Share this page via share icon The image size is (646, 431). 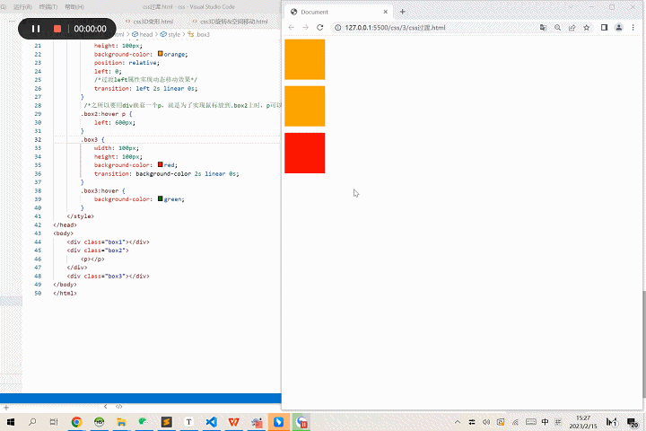[572, 28]
